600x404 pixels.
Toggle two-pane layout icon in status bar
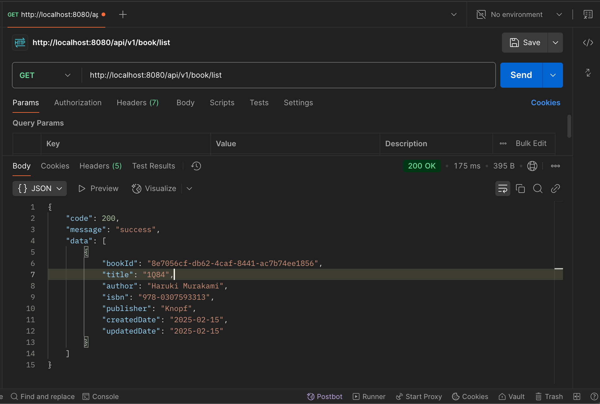577,396
